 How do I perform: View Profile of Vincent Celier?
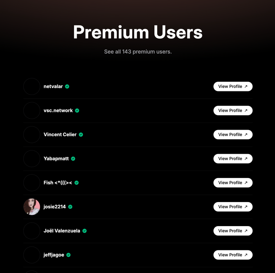(233, 135)
